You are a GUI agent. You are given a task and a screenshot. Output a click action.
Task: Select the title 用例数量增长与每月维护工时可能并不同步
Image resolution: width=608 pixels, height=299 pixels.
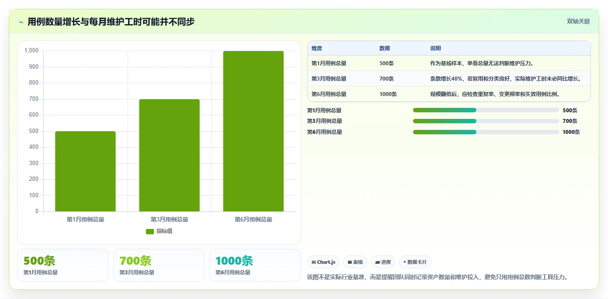111,22
